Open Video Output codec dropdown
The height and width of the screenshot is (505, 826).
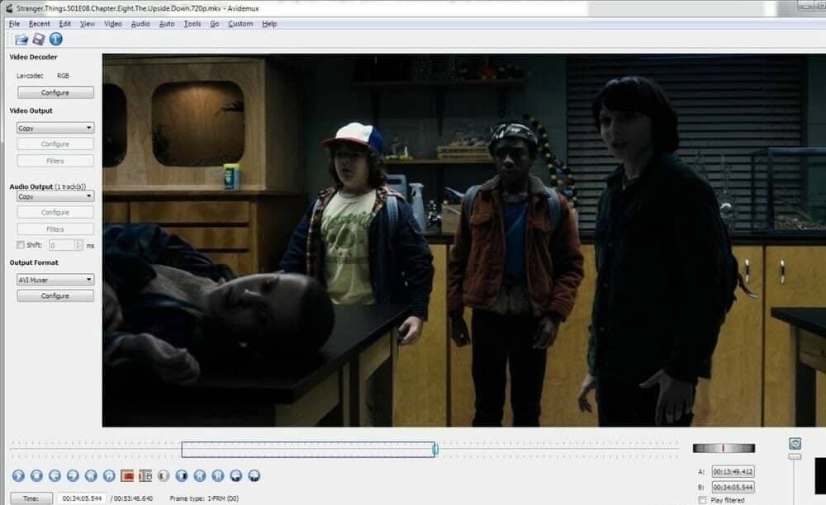(55, 128)
